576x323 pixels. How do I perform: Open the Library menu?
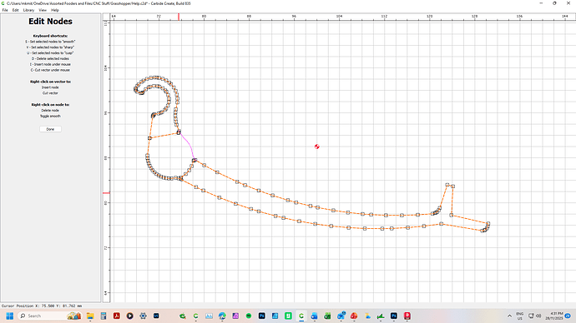28,10
